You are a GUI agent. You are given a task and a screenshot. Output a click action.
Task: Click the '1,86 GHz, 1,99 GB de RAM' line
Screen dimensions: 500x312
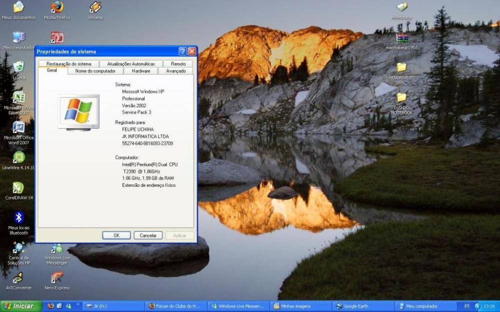click(x=148, y=178)
